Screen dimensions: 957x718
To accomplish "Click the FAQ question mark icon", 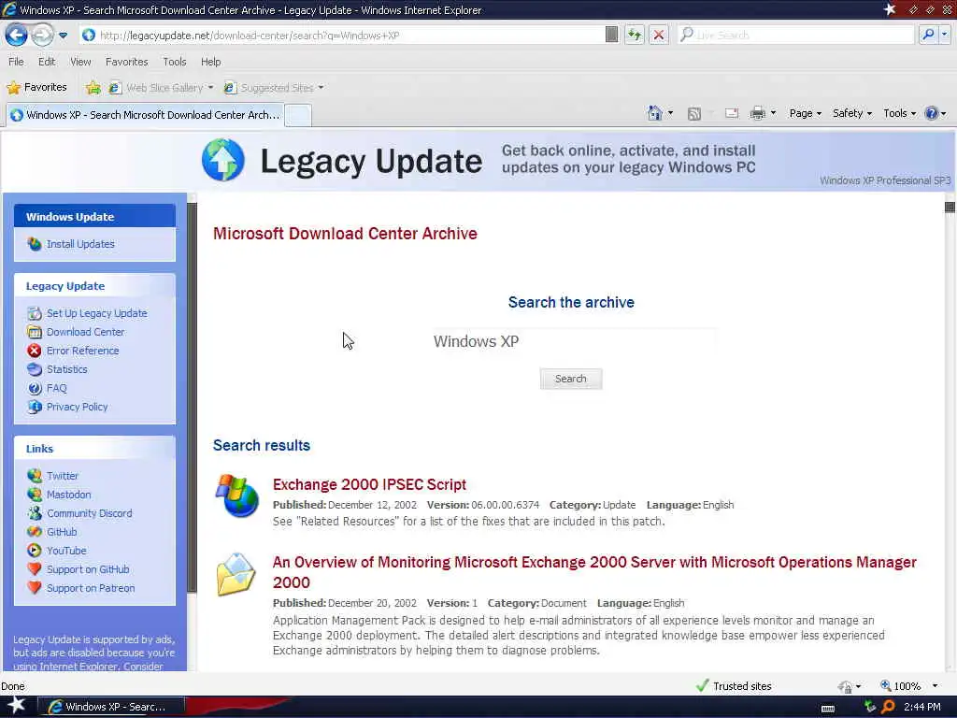I will pos(35,388).
